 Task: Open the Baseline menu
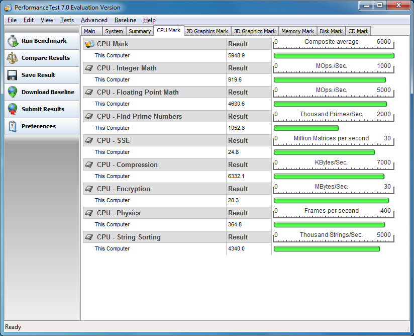126,20
